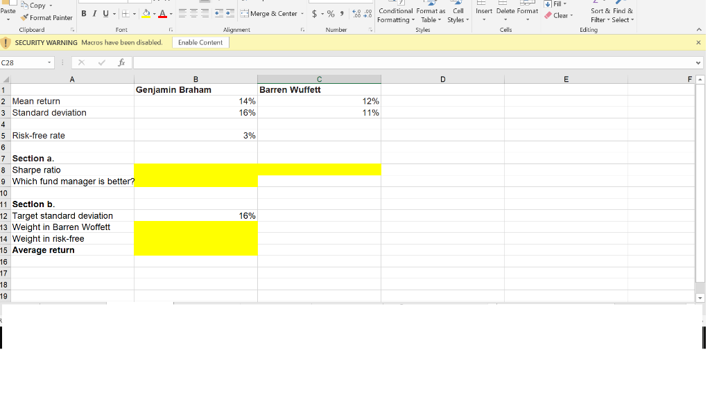Dismiss the security warning bar
This screenshot has height=399, width=710.
coord(699,42)
